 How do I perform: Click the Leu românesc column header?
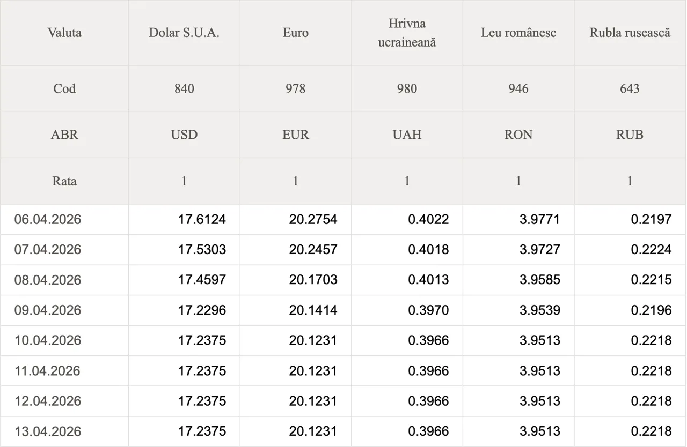pyautogui.click(x=518, y=33)
